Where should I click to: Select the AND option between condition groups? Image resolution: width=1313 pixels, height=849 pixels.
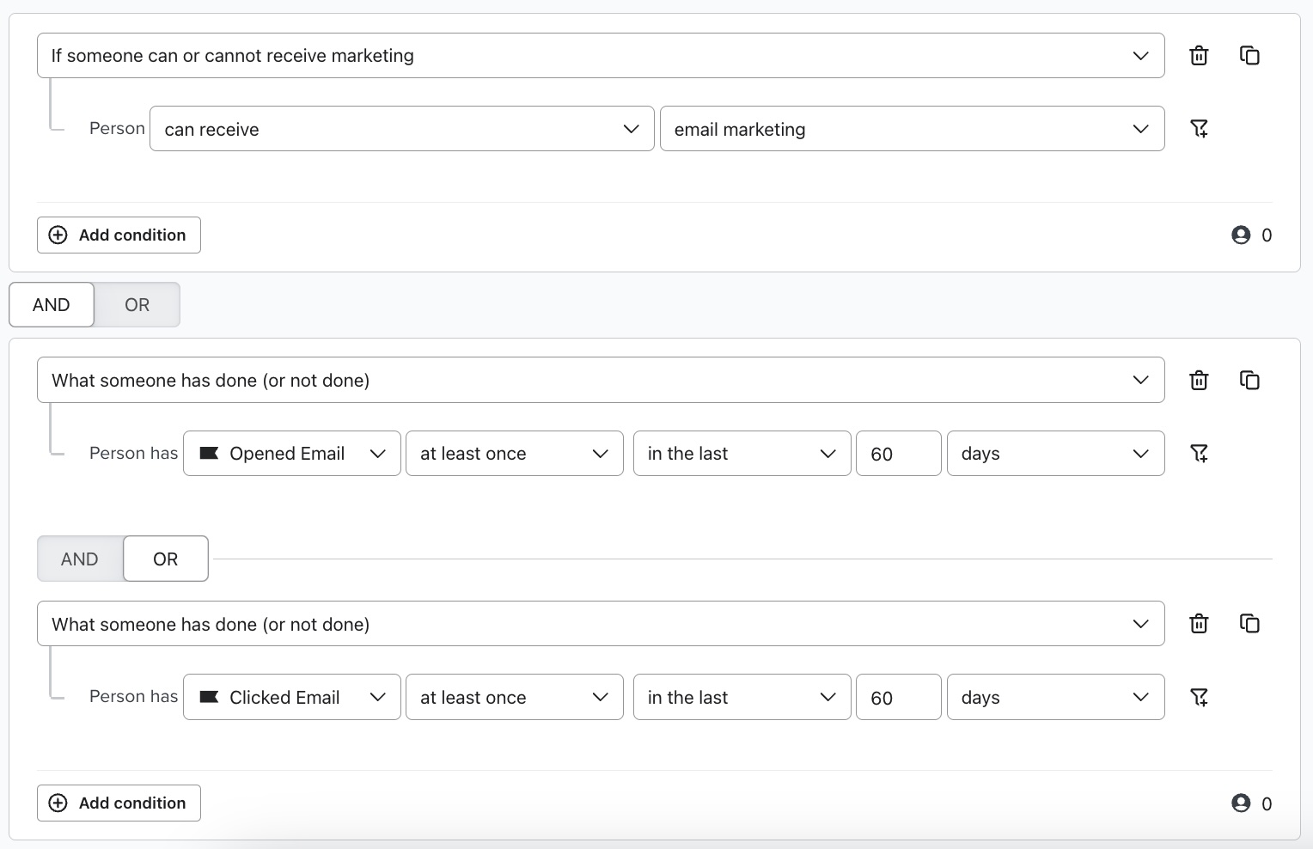[51, 304]
